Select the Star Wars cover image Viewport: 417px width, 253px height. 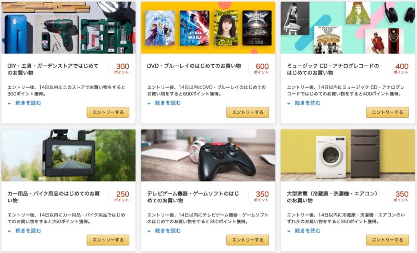[x=194, y=28]
